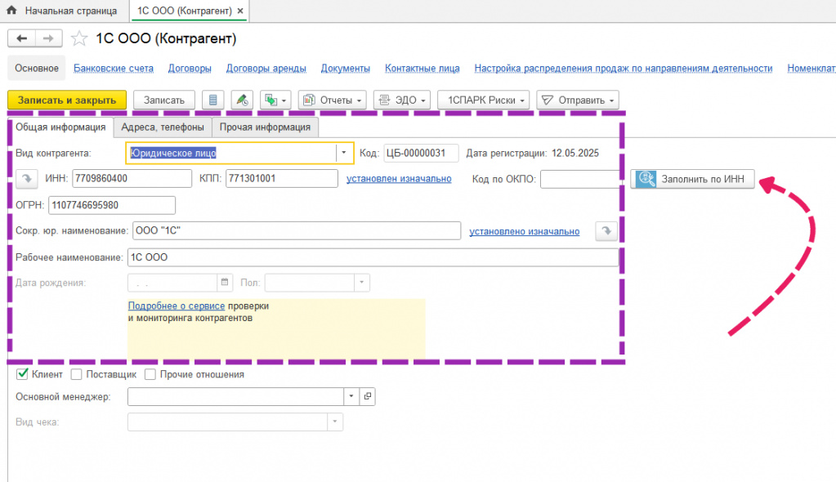Open the Контактные лица link
The image size is (836, 482).
422,69
